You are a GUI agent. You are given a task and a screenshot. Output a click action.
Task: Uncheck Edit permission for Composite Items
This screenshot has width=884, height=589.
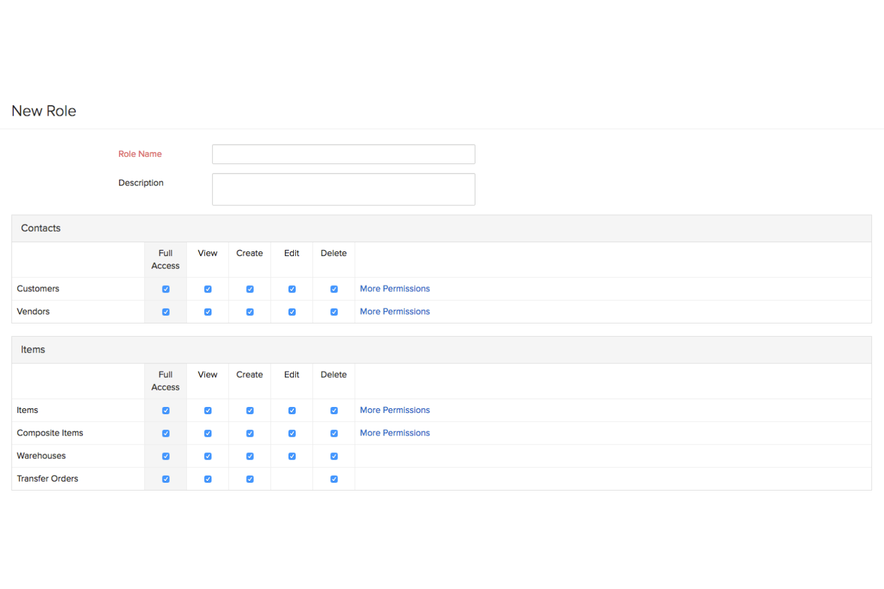pyautogui.click(x=292, y=433)
